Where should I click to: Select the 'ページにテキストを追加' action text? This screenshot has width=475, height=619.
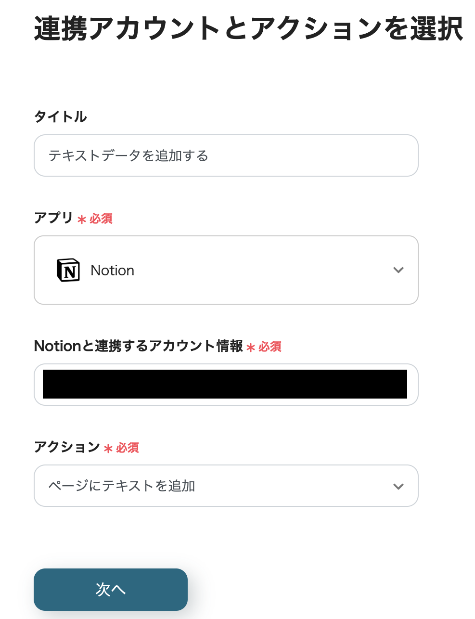pos(122,486)
